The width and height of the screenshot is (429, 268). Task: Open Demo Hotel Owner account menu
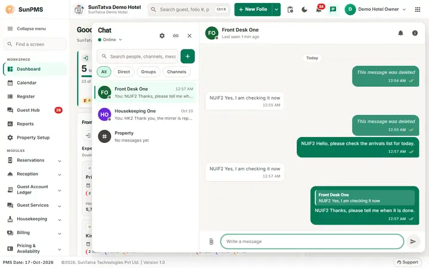pyautogui.click(x=375, y=10)
